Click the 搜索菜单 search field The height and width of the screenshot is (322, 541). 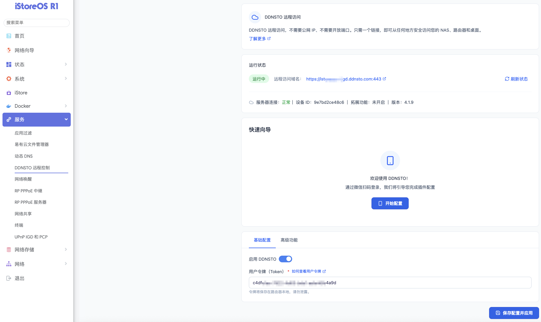[x=37, y=23]
